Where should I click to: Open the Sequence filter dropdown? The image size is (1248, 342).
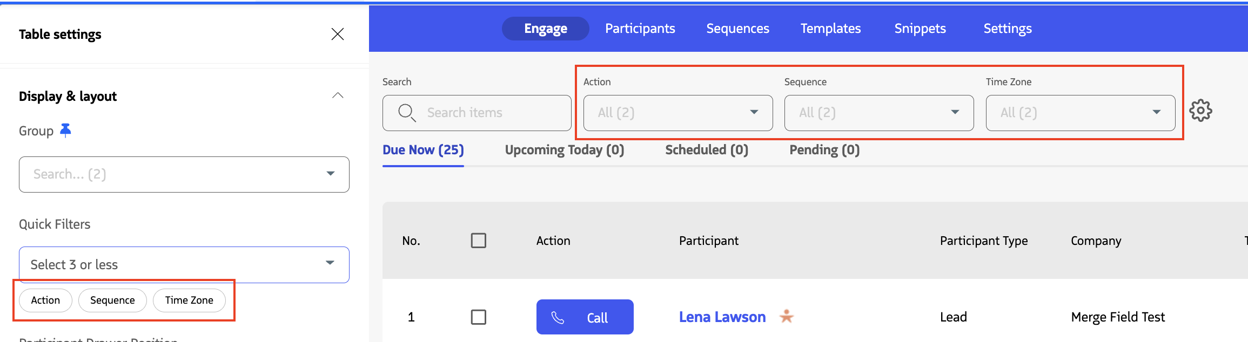(x=879, y=113)
